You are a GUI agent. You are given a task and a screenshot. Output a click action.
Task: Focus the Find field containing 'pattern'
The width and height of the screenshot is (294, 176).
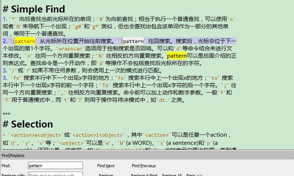55,166
